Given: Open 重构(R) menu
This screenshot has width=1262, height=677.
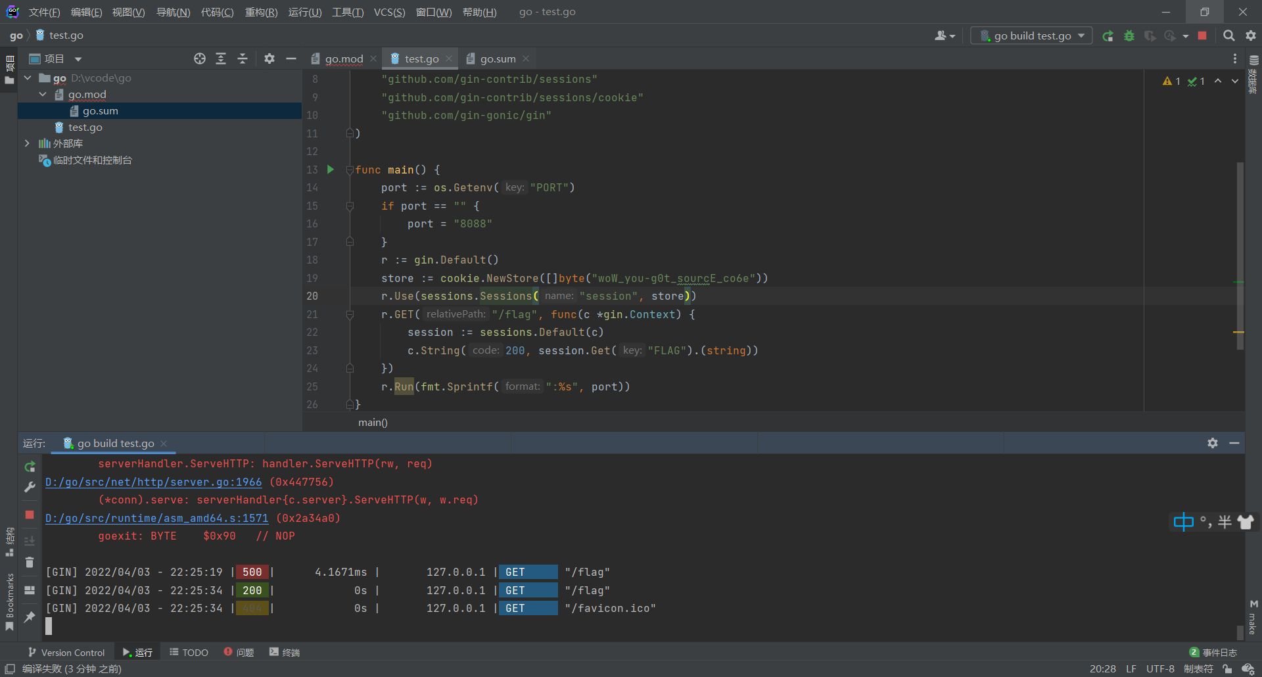Looking at the screenshot, I should 261,12.
